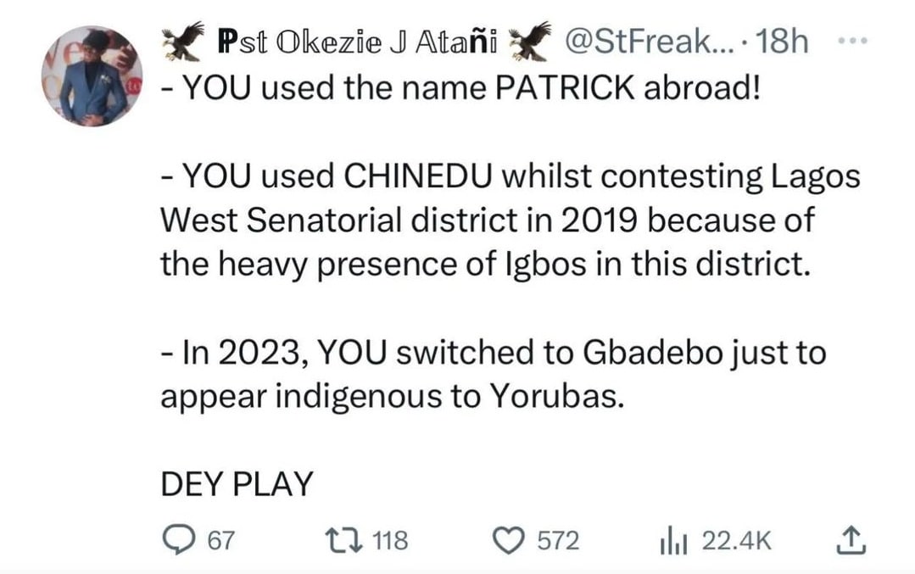Click the 118 retweets count
915x574 pixels.
[x=390, y=541]
